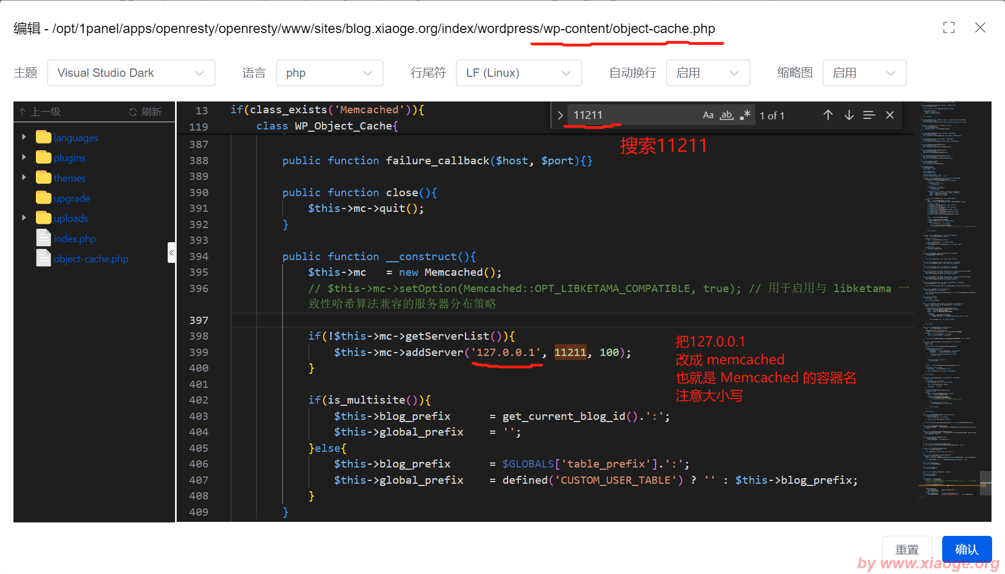Close the search find widget
Viewport: 1005px width, 574px height.
pyautogui.click(x=889, y=115)
